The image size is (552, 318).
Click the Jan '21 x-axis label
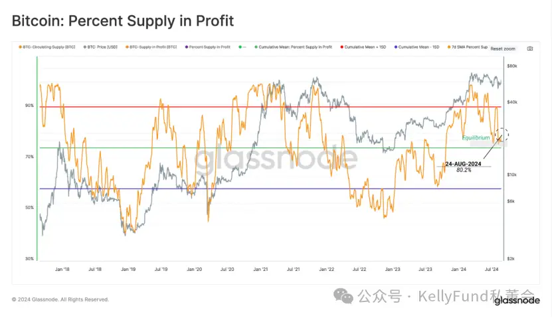coord(260,270)
